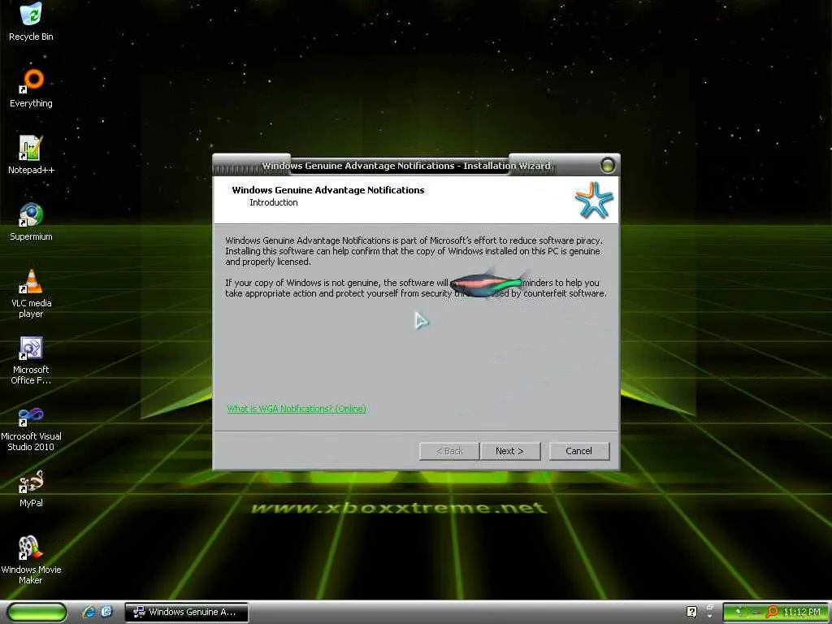Open the What is WGA Notifications online link
Screen dimensions: 832x624
(297, 409)
